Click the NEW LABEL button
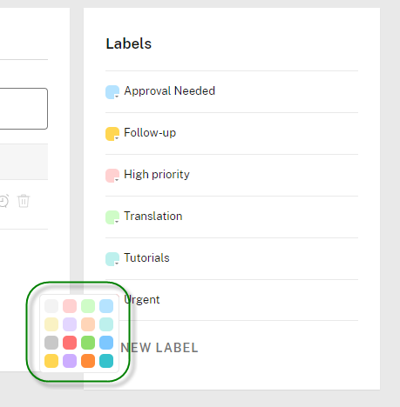The height and width of the screenshot is (407, 400). tap(159, 348)
